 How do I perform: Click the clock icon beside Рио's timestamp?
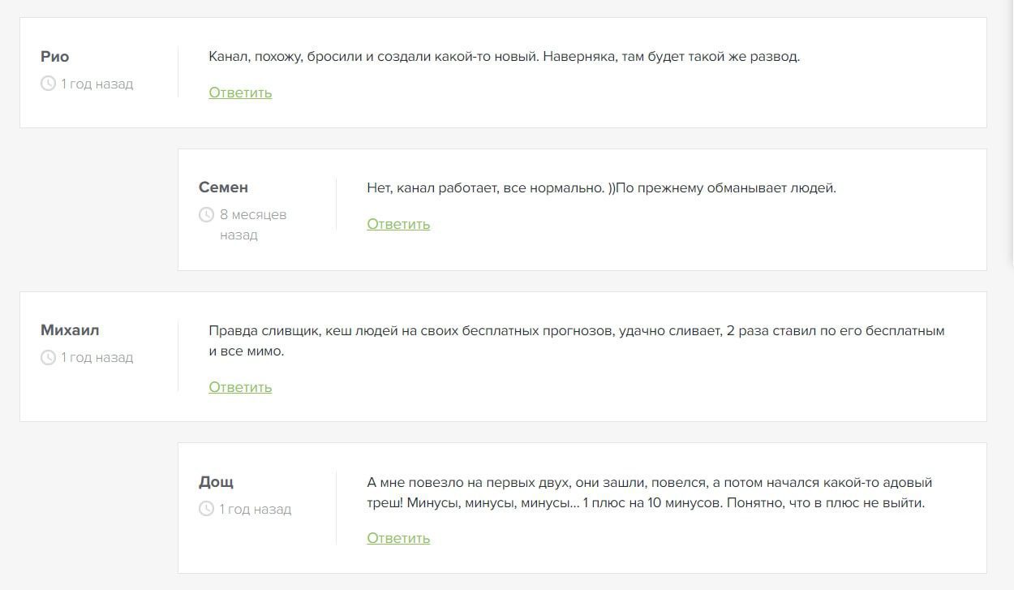[49, 84]
